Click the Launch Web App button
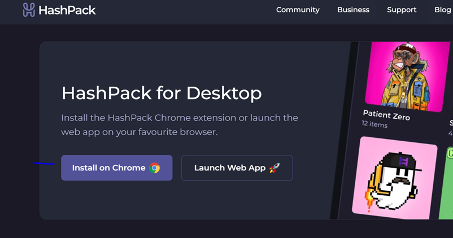453x238 pixels. pos(237,168)
